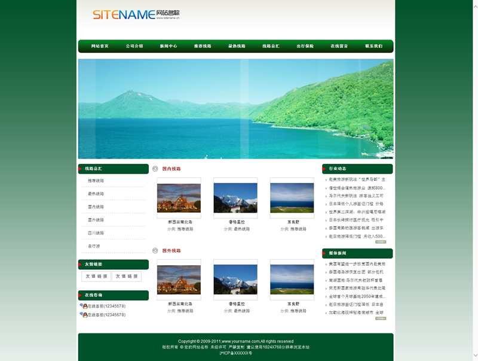Choose 自行游 in the left sidebar
Viewport: 478px width, 361px height.
94,246
